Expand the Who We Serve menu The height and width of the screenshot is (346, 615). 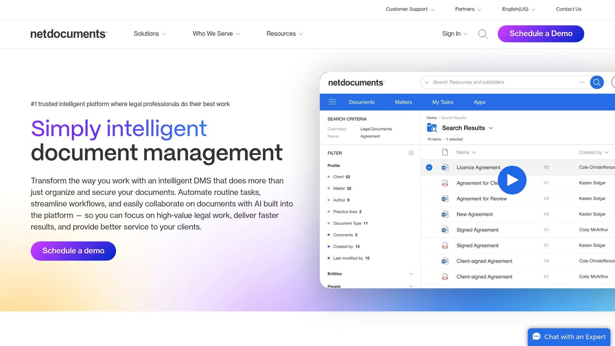click(x=216, y=34)
